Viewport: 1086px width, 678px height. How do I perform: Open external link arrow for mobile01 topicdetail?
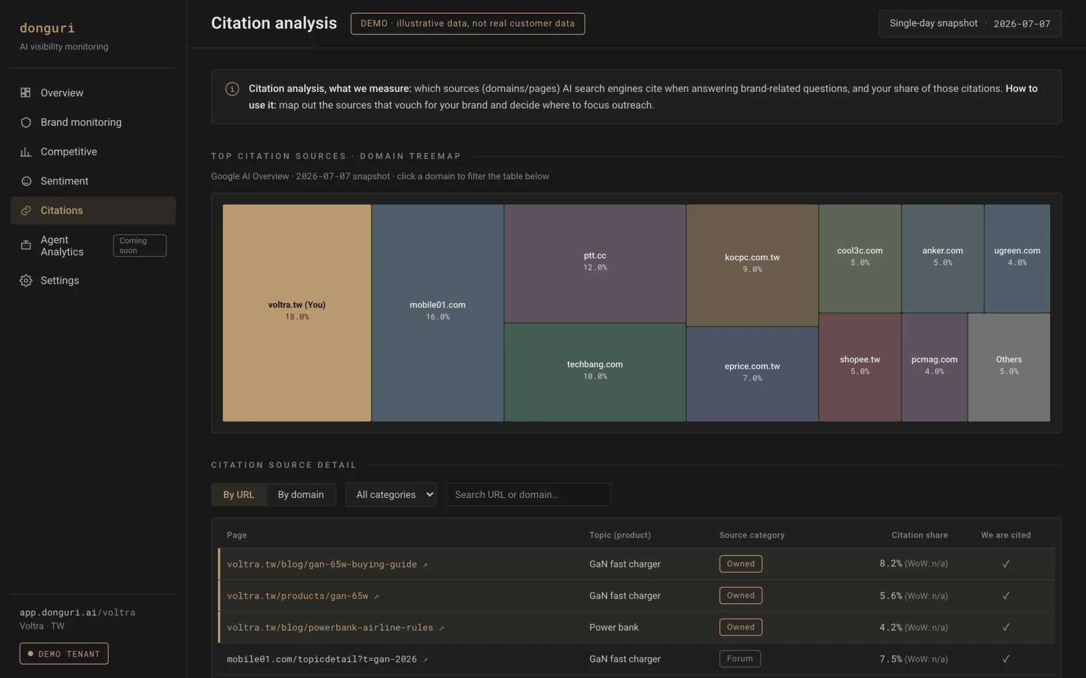[x=425, y=660]
